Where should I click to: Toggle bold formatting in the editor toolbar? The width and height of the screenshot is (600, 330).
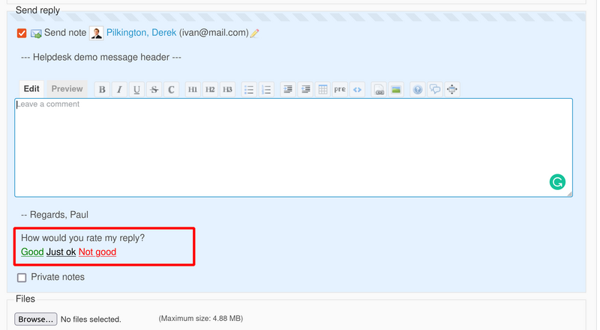[102, 90]
